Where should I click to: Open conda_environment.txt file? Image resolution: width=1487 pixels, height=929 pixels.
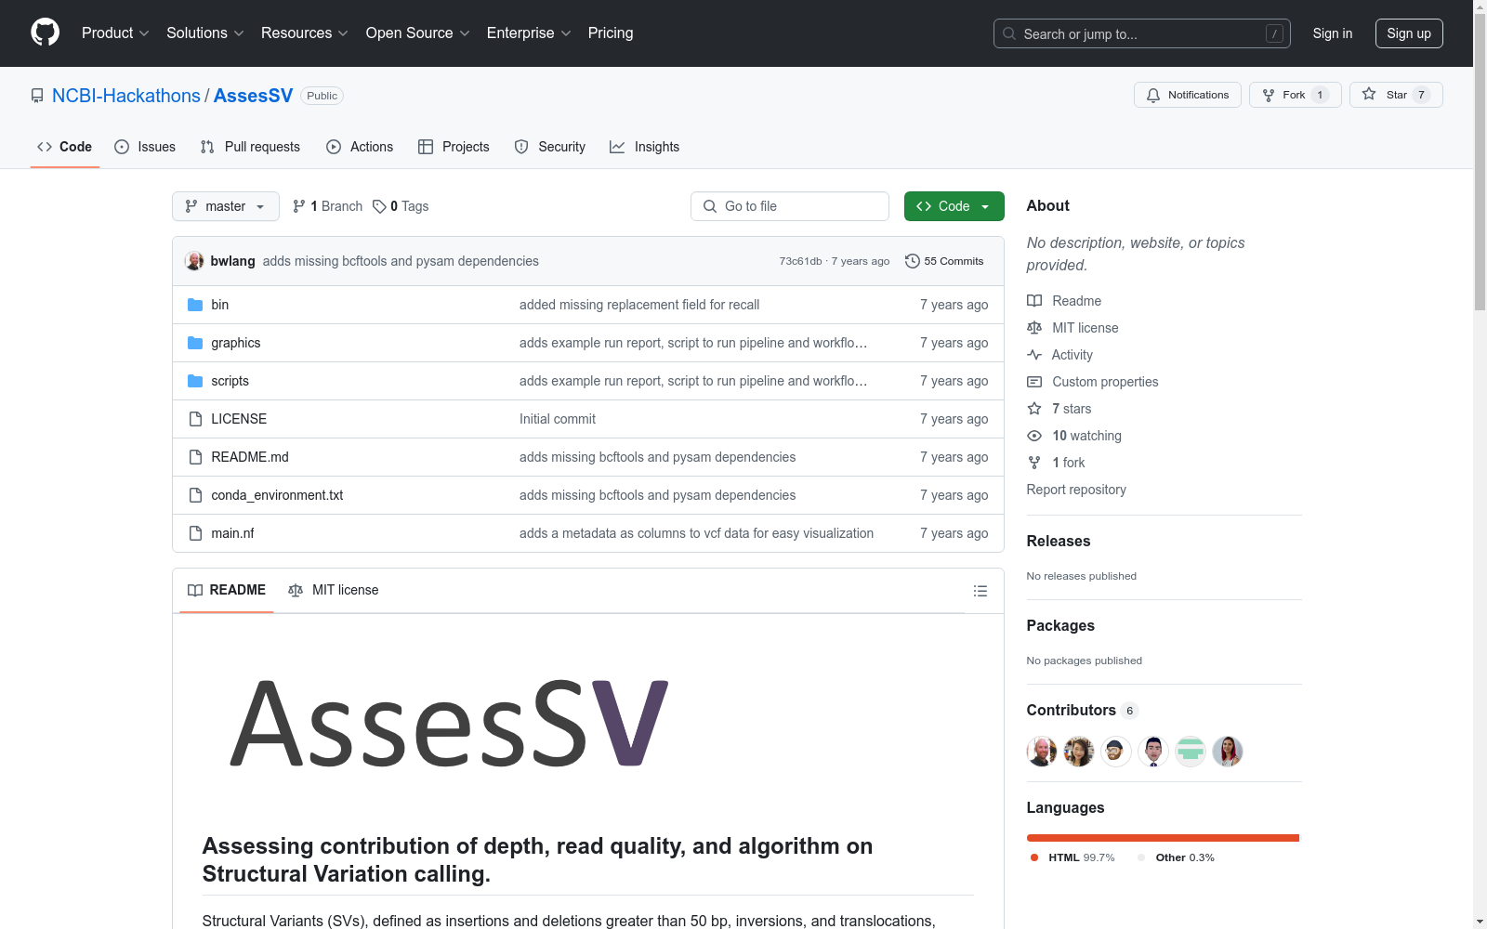pyautogui.click(x=277, y=495)
